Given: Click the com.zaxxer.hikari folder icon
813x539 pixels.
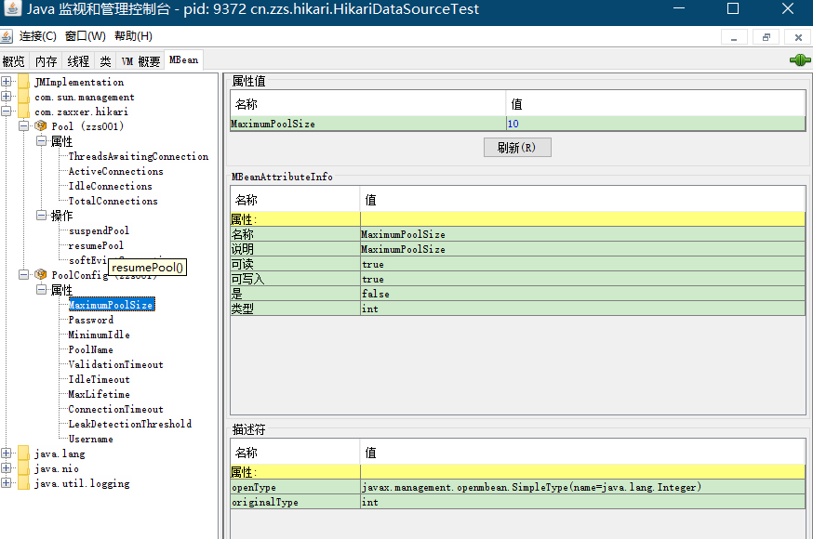Looking at the screenshot, I should [x=24, y=112].
